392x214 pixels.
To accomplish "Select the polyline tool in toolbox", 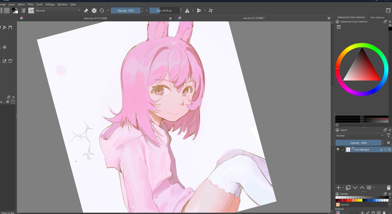I will coord(5,27).
